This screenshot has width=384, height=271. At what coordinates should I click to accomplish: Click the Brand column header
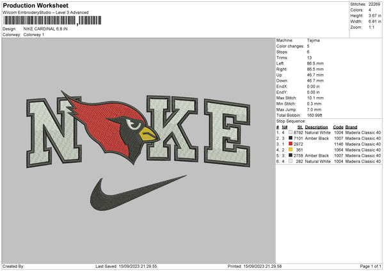(x=351, y=127)
